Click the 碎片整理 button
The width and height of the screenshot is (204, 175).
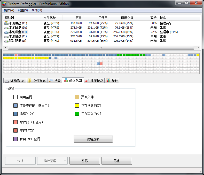click(50, 161)
